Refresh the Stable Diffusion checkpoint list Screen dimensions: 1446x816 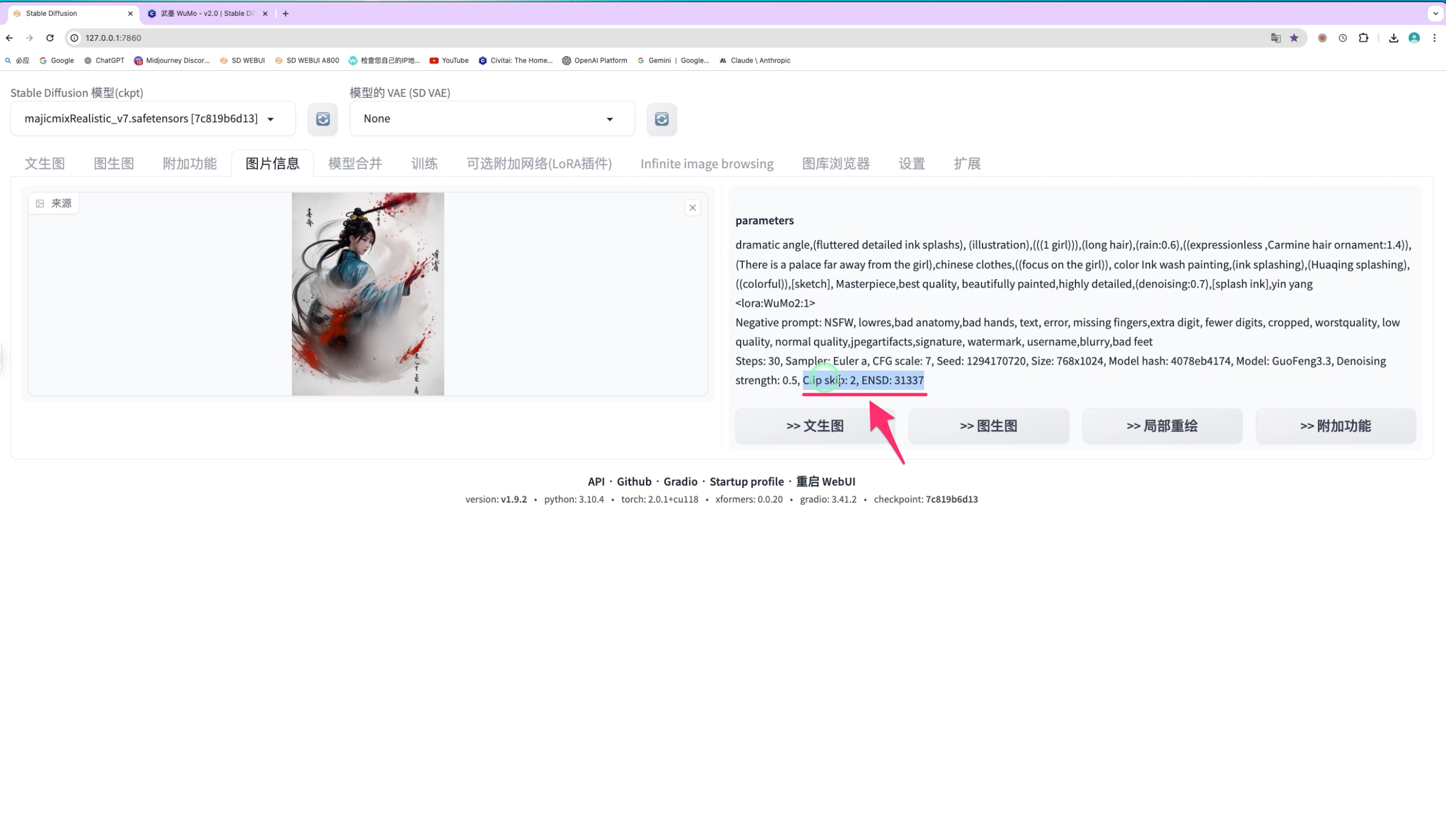tap(323, 119)
